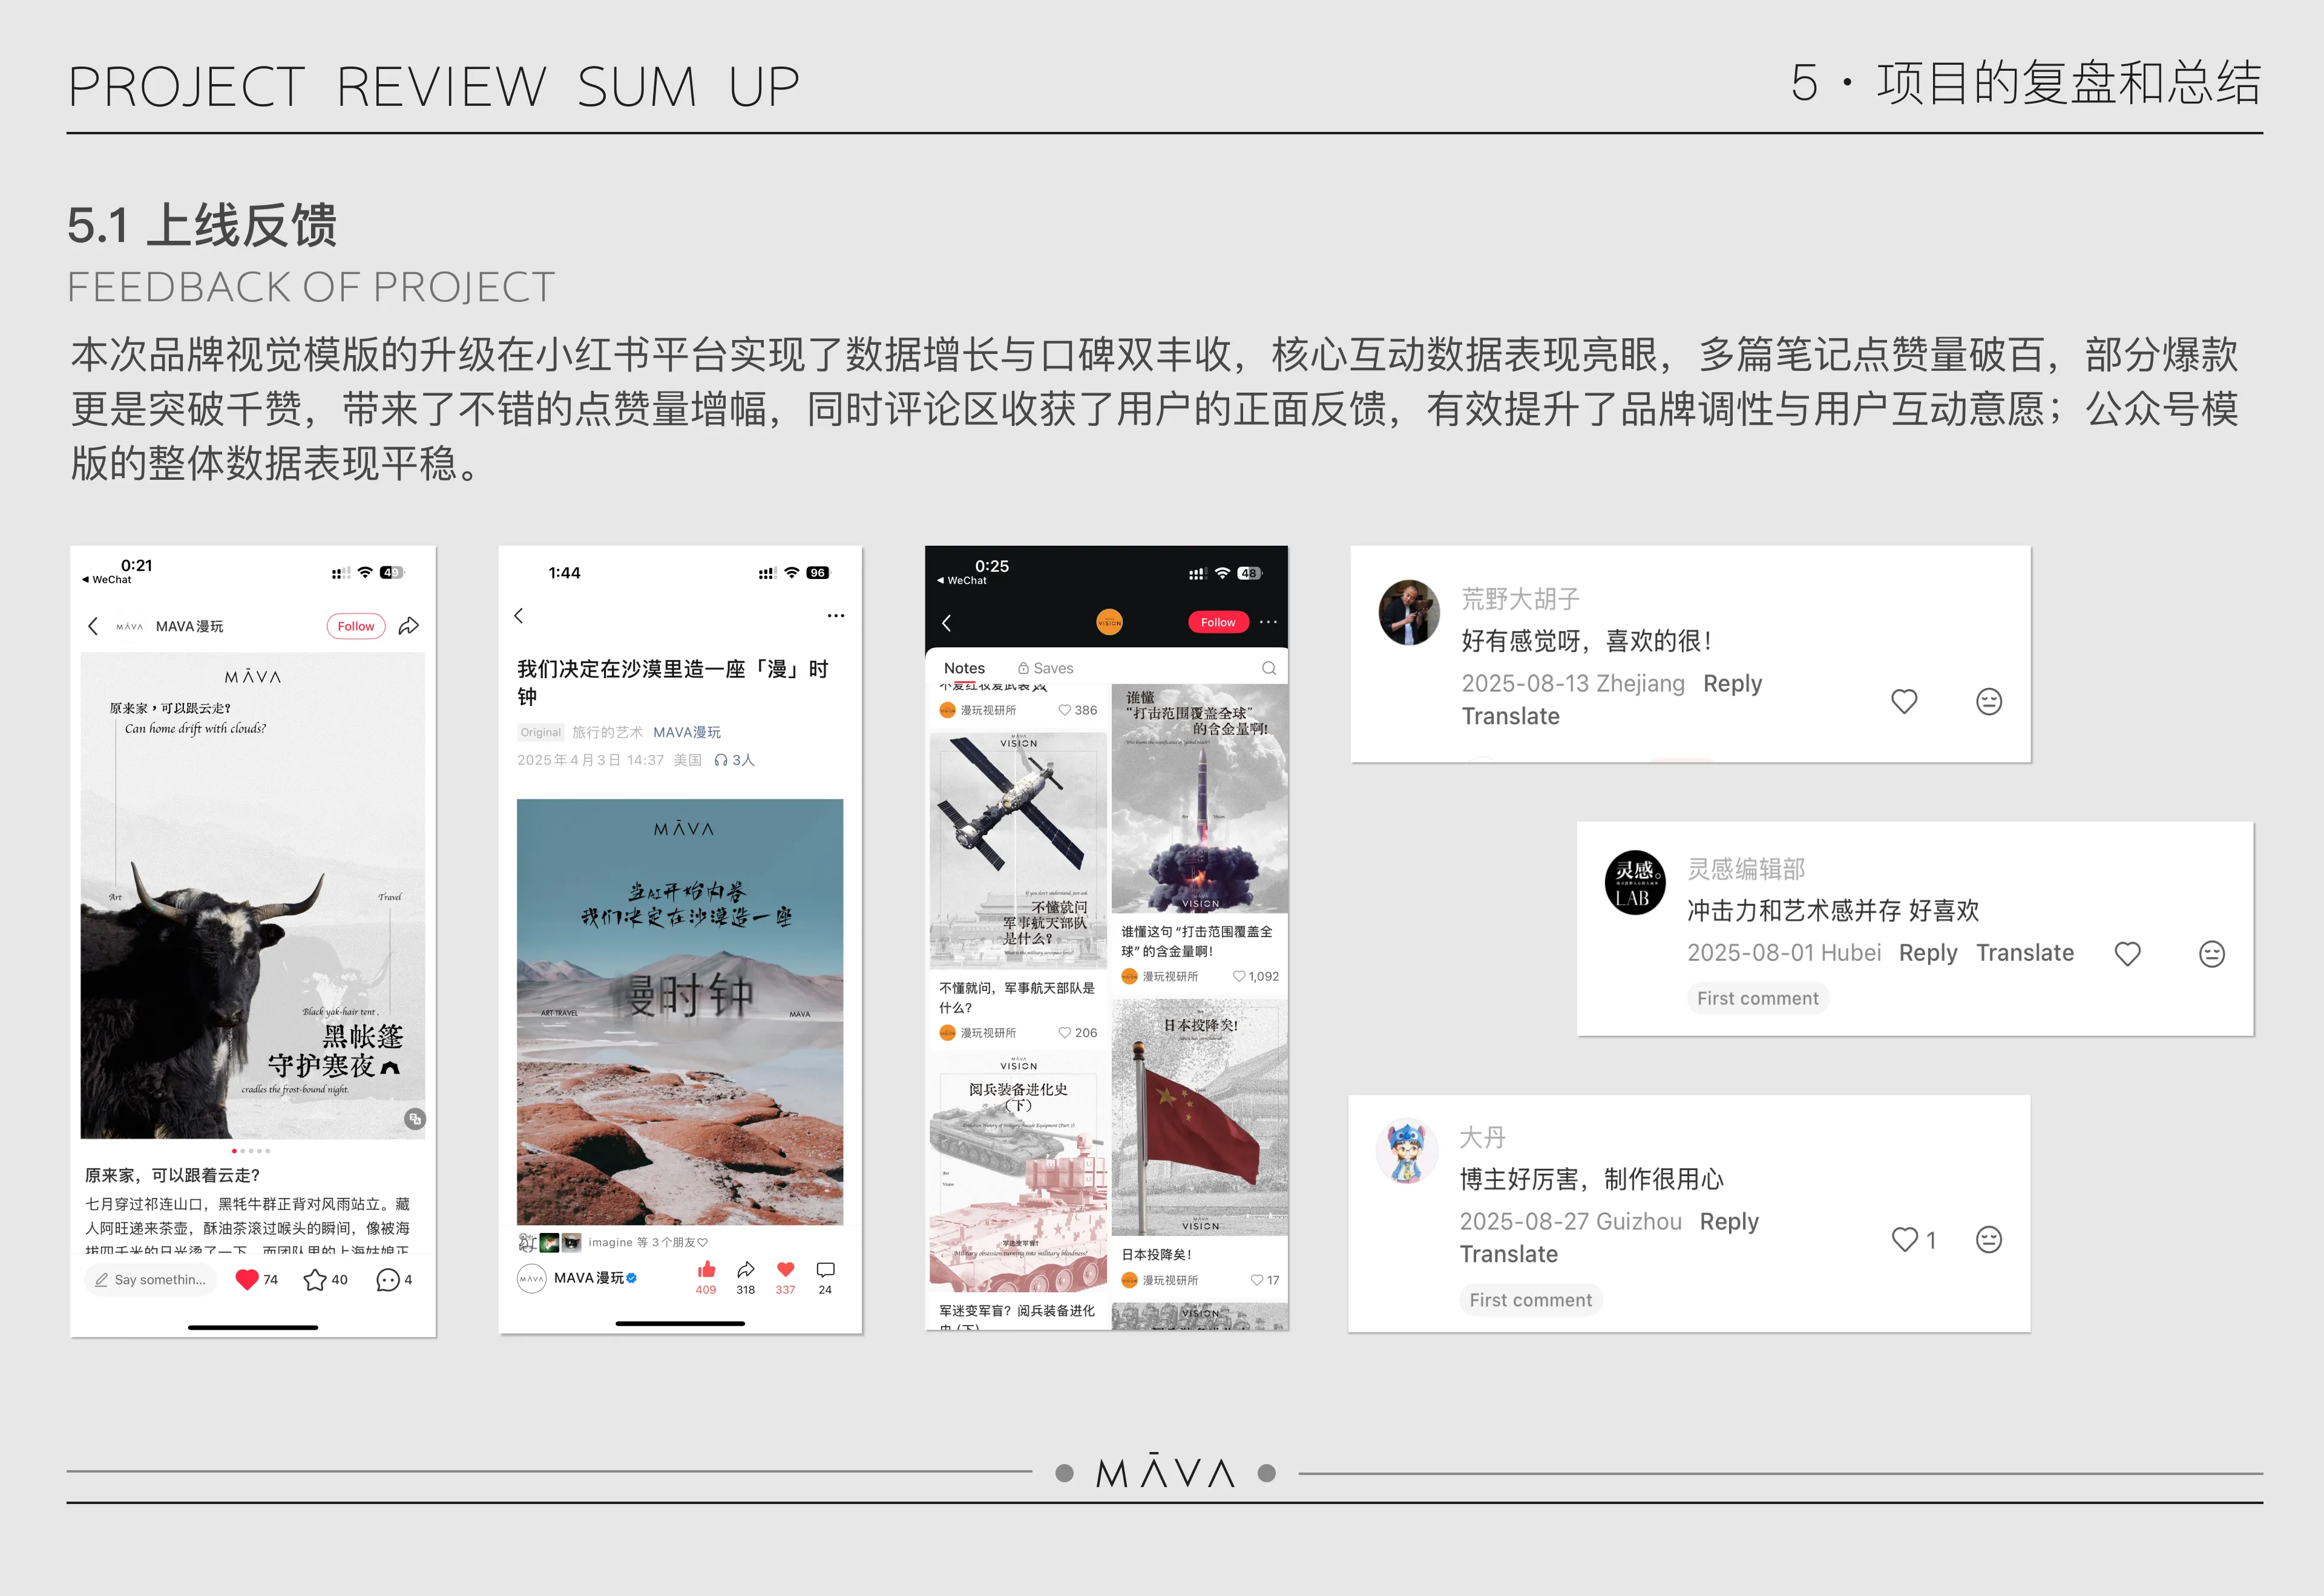Click 灵感LAB avatar
This screenshot has height=1596, width=2324.
click(x=1635, y=882)
